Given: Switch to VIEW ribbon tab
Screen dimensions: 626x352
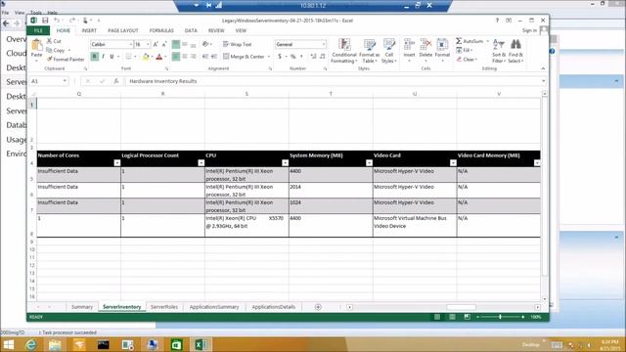Looking at the screenshot, I should pyautogui.click(x=241, y=30).
